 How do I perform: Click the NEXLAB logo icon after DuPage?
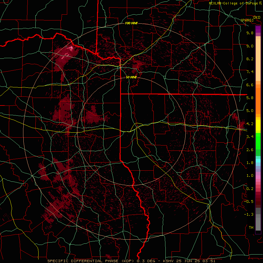pyautogui.click(x=260, y=3)
